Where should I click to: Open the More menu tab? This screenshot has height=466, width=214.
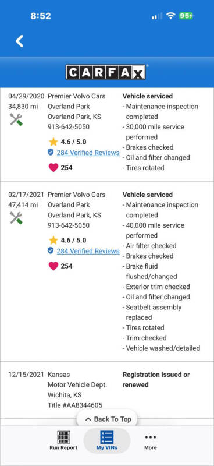151,441
